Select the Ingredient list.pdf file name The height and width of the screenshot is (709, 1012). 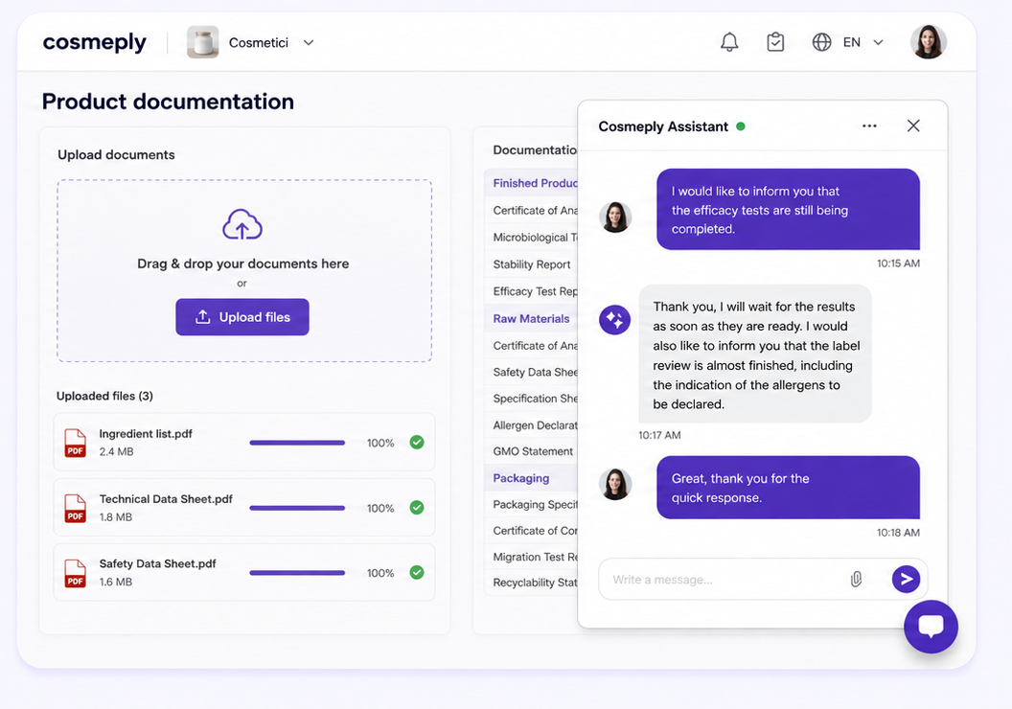[x=146, y=433]
